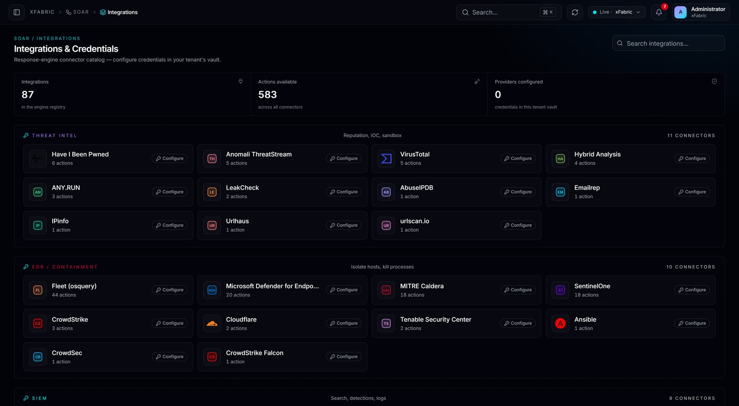Click the MITRE Caldera CAL icon
Screen dimensions: 739x406
tap(386, 290)
